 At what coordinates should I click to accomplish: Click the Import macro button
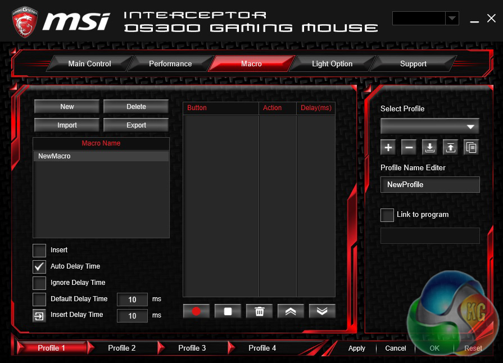click(67, 125)
